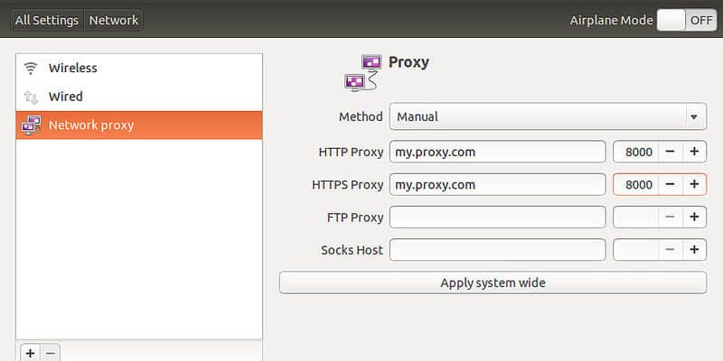
Task: Open the Method dropdown showing Manual
Action: point(548,116)
